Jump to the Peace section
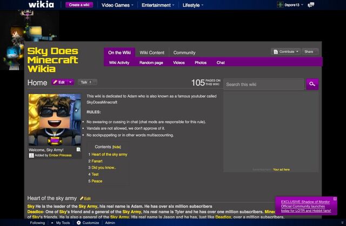 [97, 181]
